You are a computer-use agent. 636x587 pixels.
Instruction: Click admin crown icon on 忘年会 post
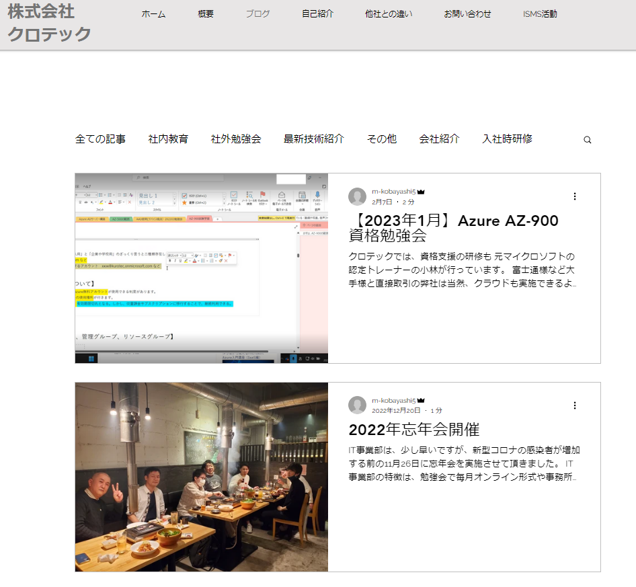pyautogui.click(x=422, y=401)
